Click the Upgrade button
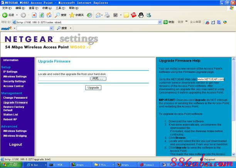The height and width of the screenshot is (168, 236). (x=93, y=87)
